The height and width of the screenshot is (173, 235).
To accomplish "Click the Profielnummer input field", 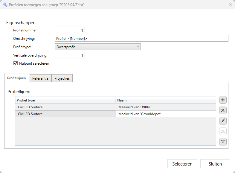I will click(x=70, y=30).
